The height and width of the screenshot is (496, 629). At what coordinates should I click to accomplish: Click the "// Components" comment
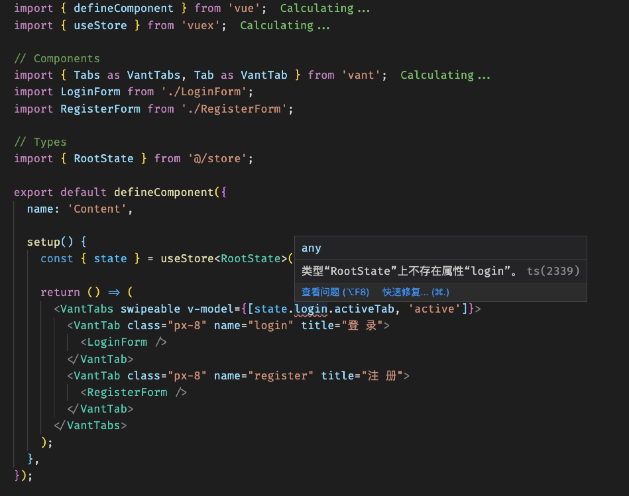tap(57, 59)
